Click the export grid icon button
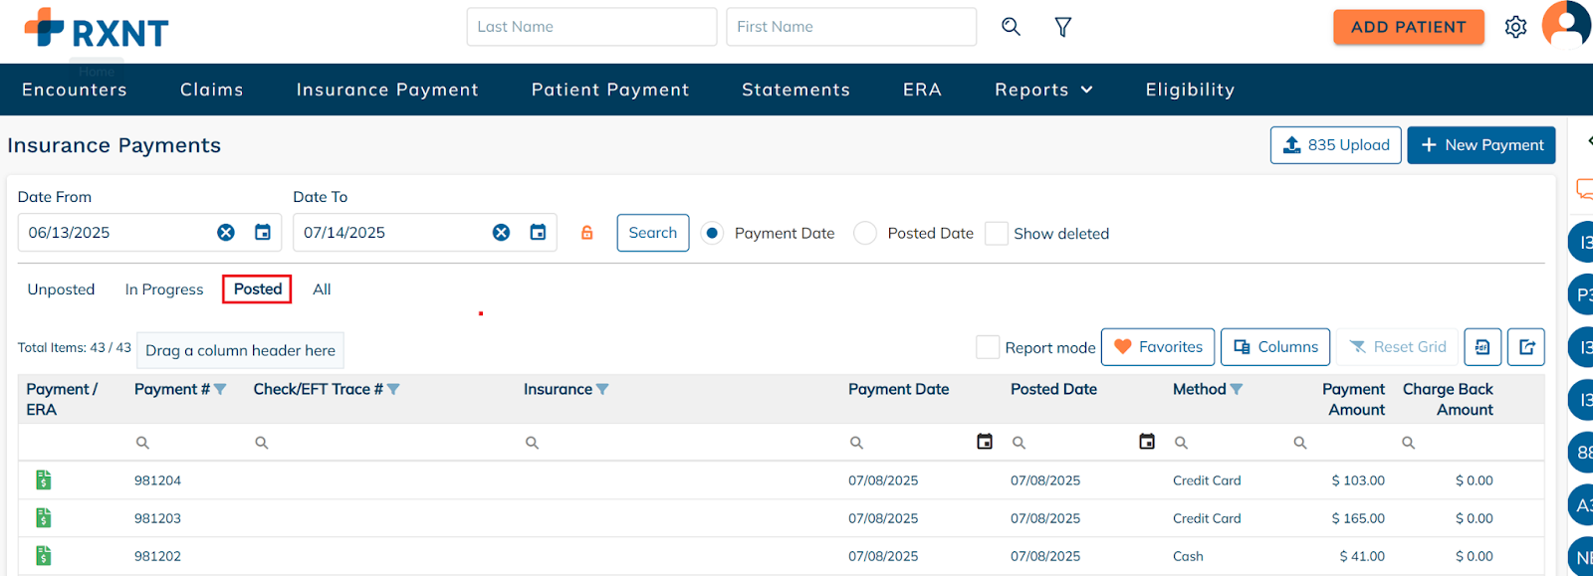Viewport: 1593px width, 576px height. [x=1525, y=347]
